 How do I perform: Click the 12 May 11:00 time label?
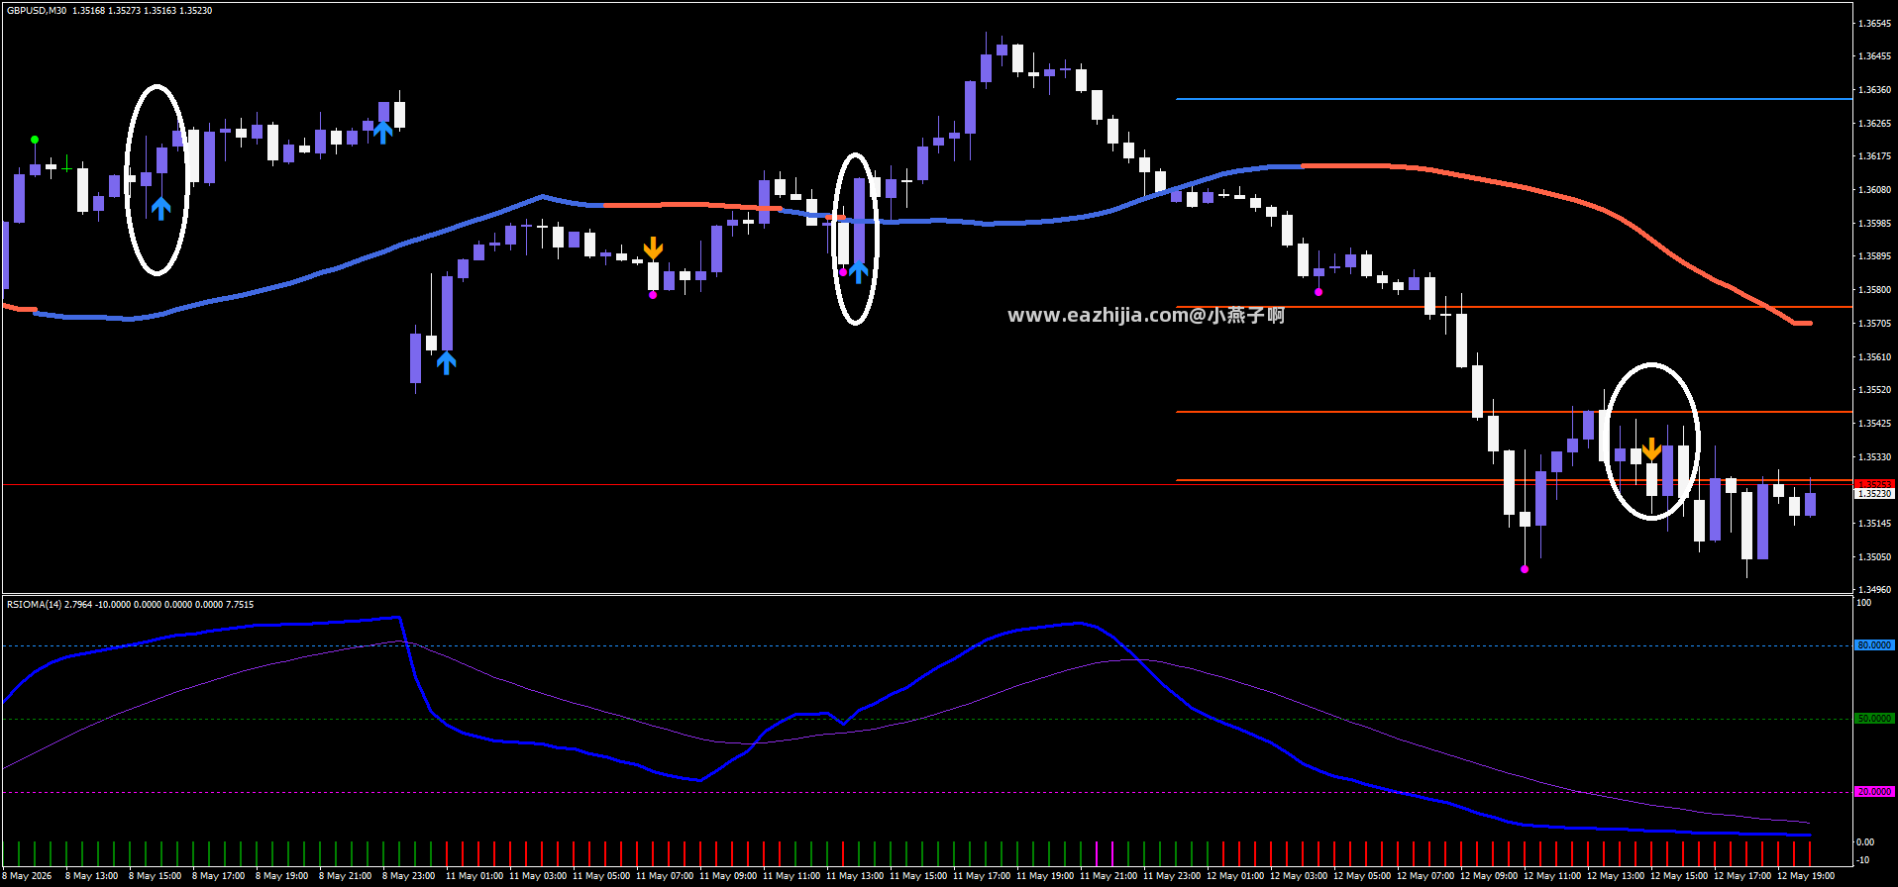(1552, 876)
